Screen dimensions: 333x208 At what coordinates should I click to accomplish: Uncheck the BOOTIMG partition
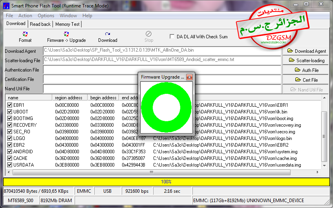point(9,118)
